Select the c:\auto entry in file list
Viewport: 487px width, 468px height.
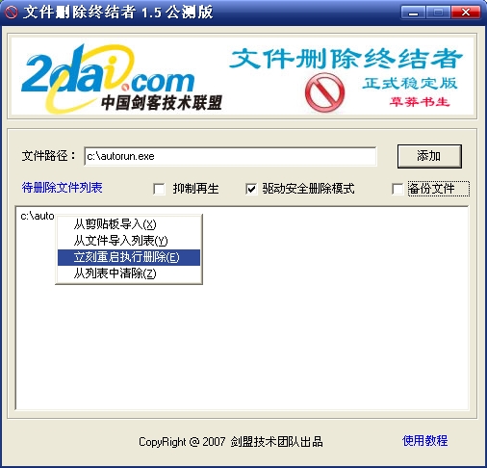pos(38,216)
